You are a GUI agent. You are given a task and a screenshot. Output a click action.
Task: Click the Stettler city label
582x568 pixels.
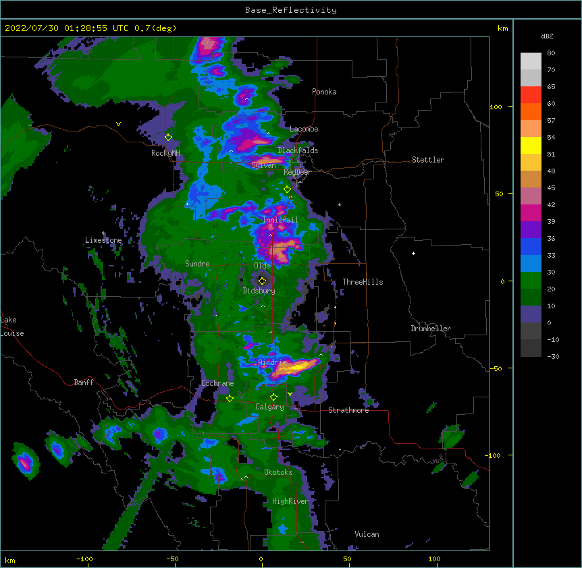point(427,160)
